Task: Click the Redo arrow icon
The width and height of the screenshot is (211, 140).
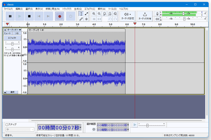Action: 115,19
